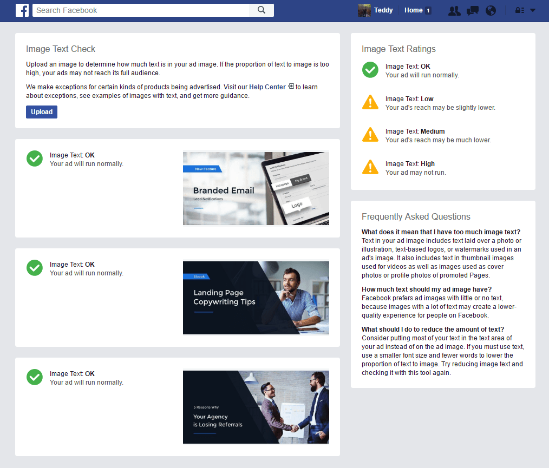Click the warning icon next to Image Text Low
The width and height of the screenshot is (549, 468).
click(370, 102)
